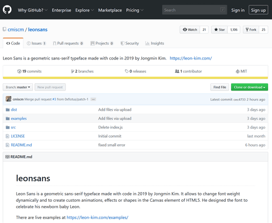Select the examples folder icon
272x223 pixels.
[8, 119]
